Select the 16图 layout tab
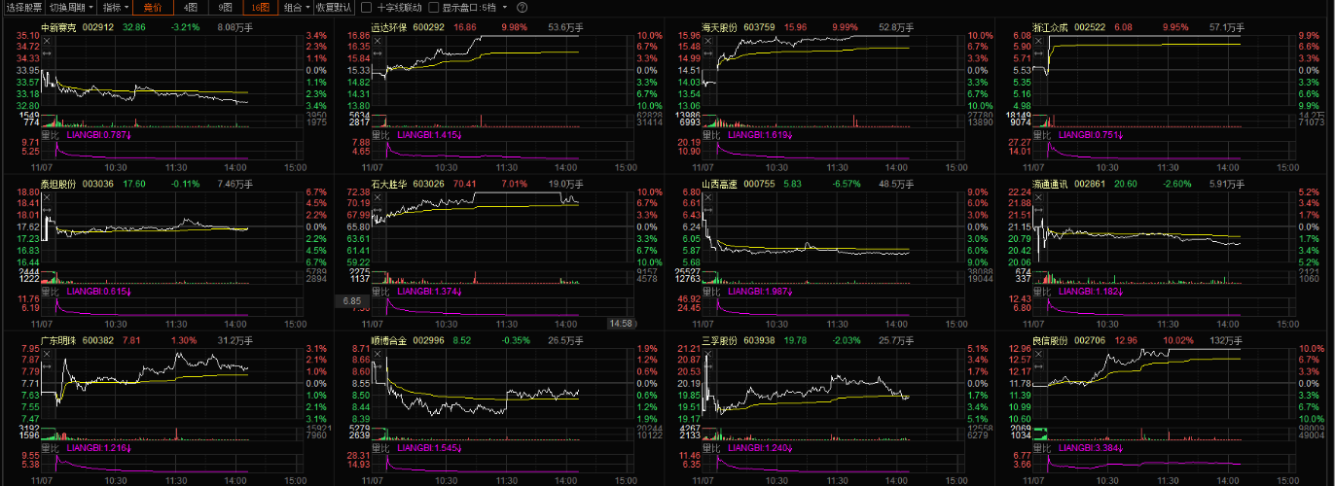Image resolution: width=1335 pixels, height=486 pixels. point(260,7)
